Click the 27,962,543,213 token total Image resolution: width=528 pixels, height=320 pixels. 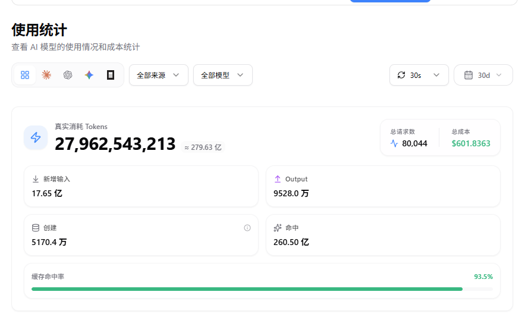[x=115, y=144]
